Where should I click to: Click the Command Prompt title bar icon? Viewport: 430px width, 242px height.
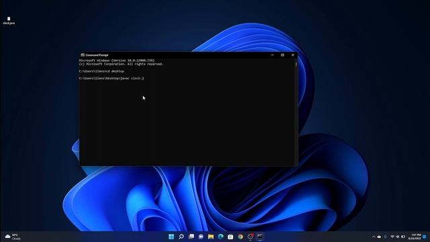pos(83,55)
